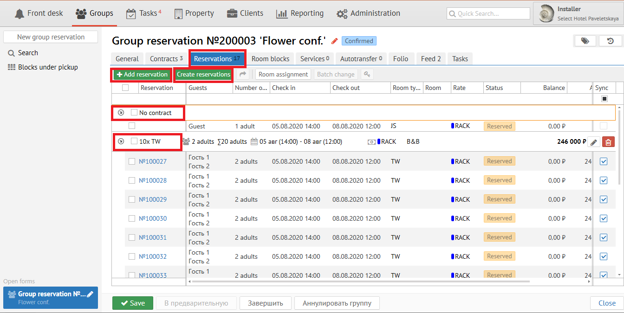Click the green Save button

(x=132, y=303)
